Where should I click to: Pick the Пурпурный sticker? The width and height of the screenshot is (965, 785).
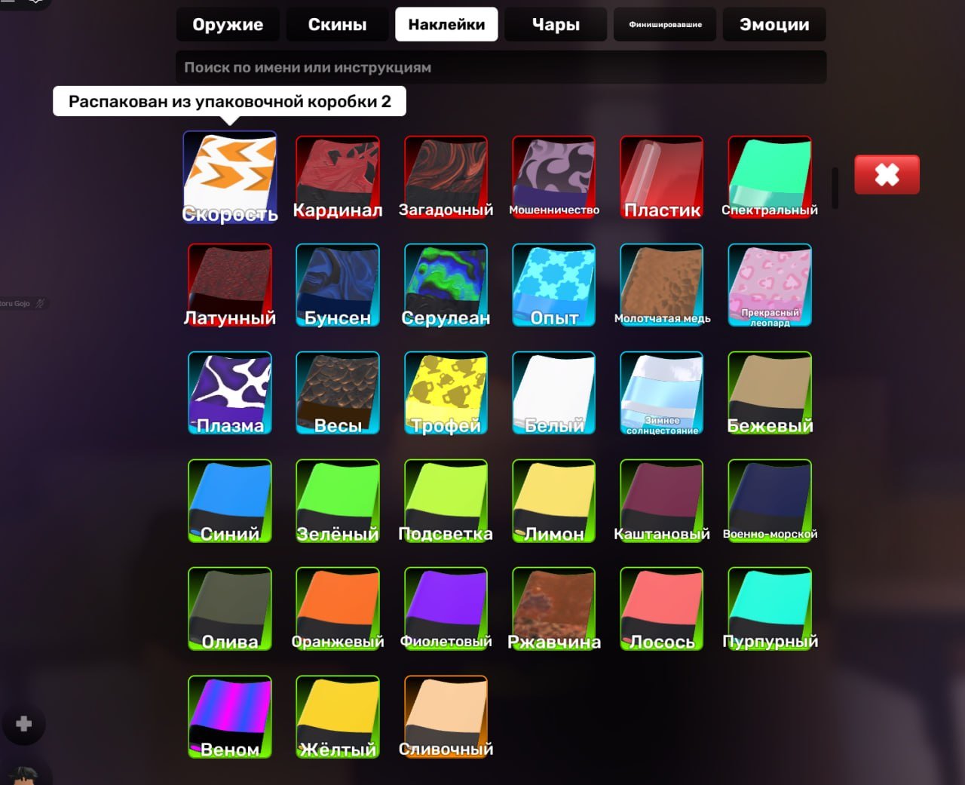coord(770,609)
